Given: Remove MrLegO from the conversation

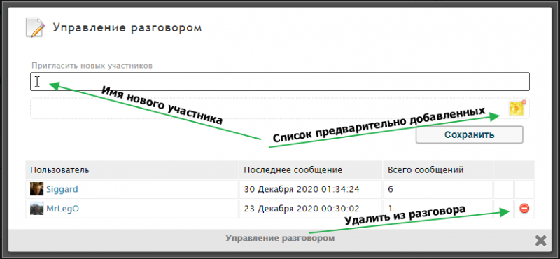Looking at the screenshot, I should (x=524, y=209).
